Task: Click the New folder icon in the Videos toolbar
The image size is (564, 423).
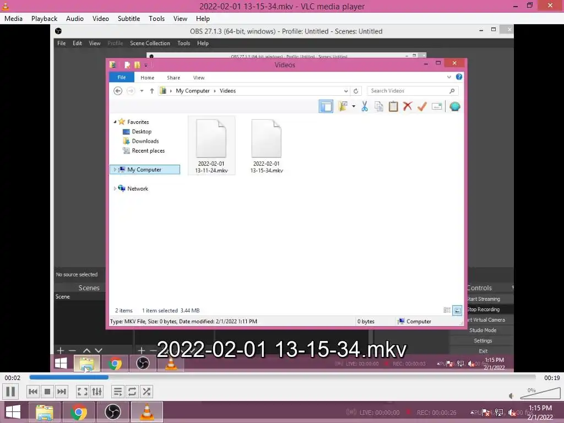Action: pos(343,106)
